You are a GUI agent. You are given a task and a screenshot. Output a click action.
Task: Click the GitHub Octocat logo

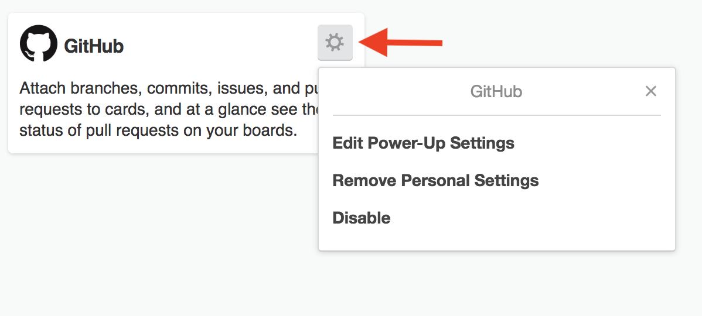(x=39, y=43)
